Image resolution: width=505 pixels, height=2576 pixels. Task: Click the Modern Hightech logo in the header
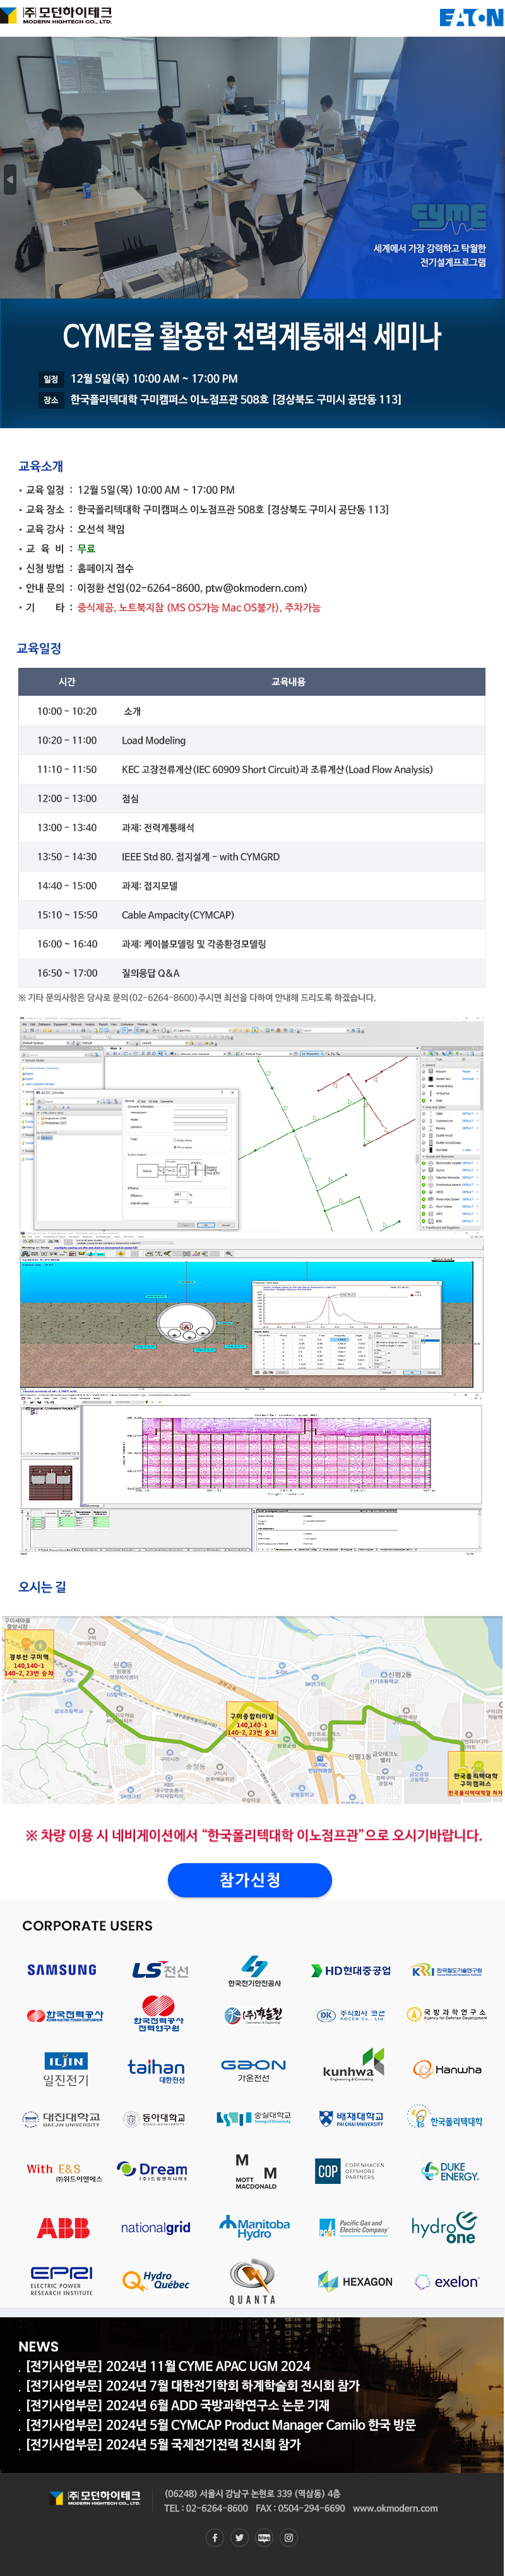[x=57, y=15]
